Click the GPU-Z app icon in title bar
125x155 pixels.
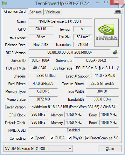[4, 3]
